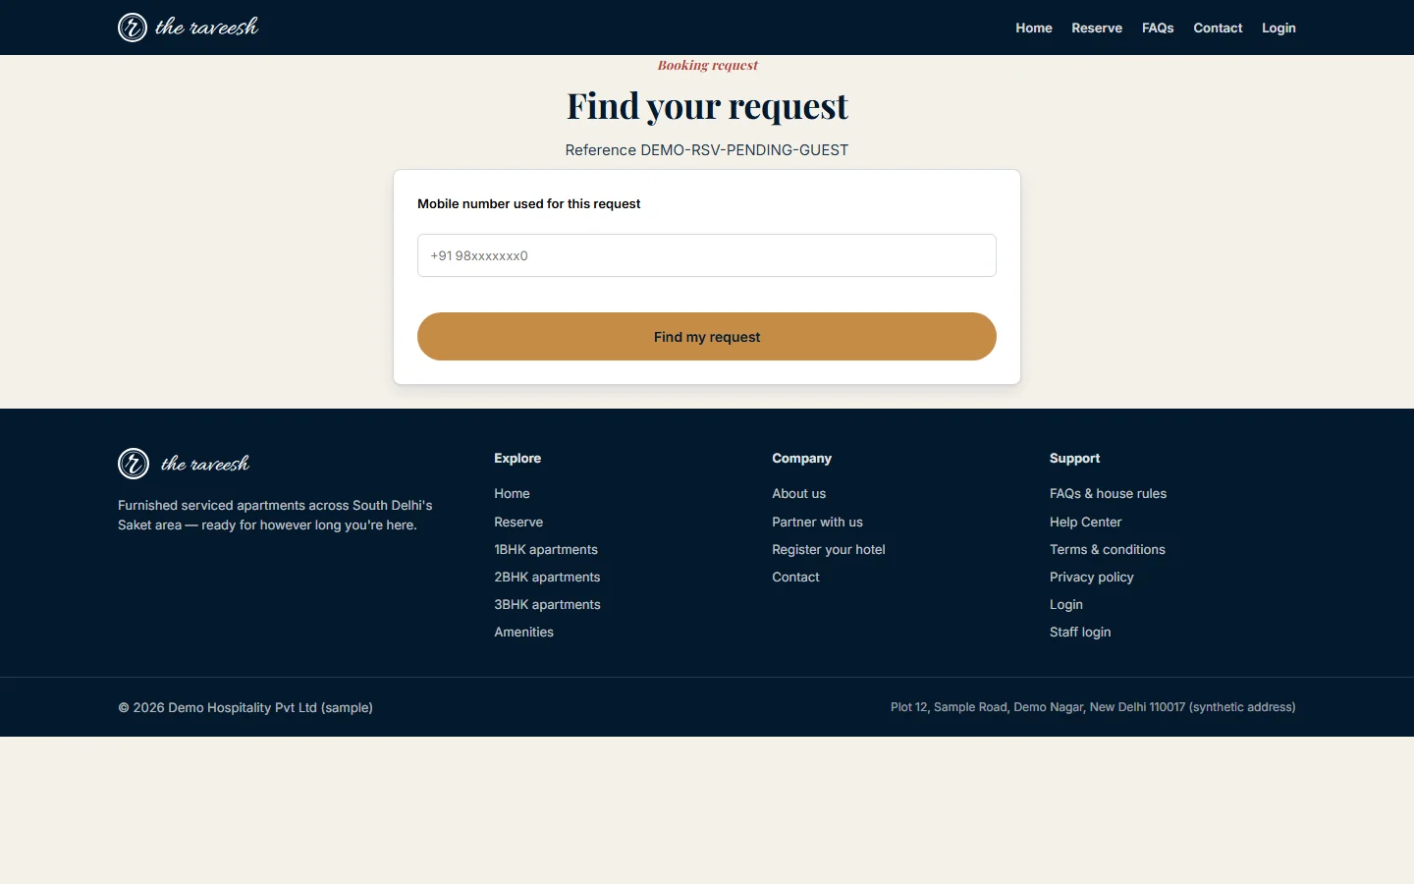
Task: Open the footer Home link under Explore
Action: point(512,494)
